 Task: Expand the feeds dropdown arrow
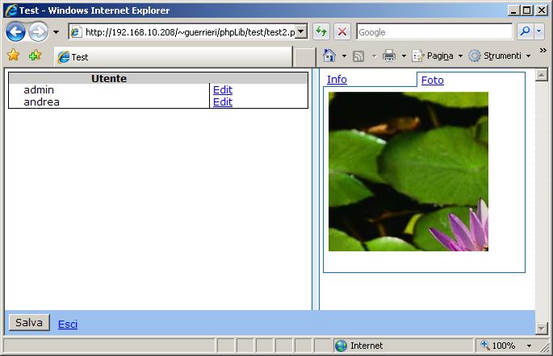click(x=375, y=56)
